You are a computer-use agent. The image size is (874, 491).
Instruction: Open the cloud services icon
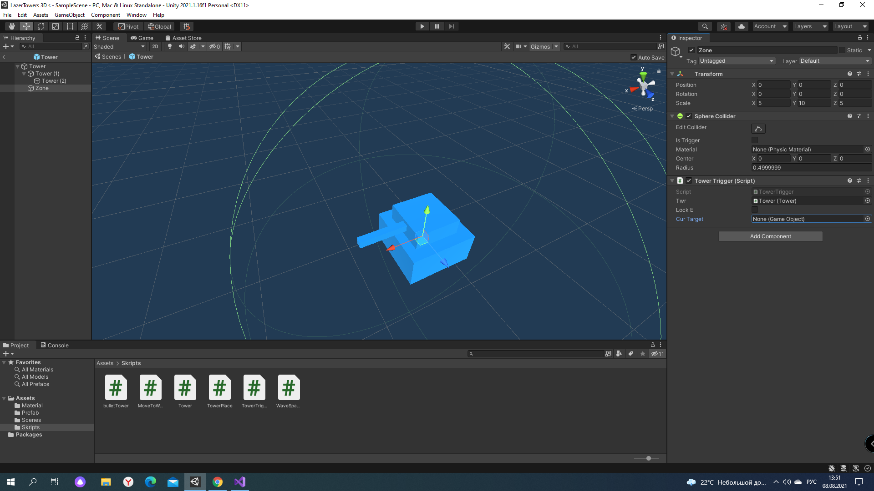tap(742, 26)
